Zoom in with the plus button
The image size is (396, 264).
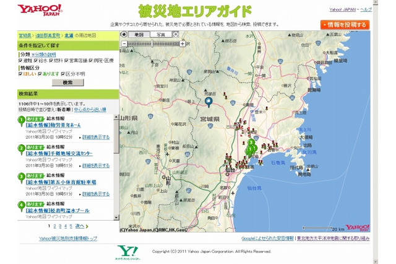point(183,43)
